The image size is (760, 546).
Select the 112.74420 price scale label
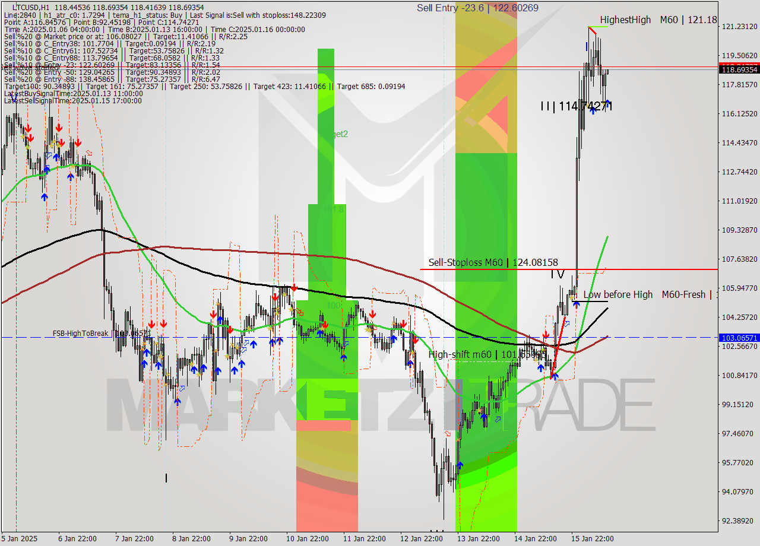739,172
